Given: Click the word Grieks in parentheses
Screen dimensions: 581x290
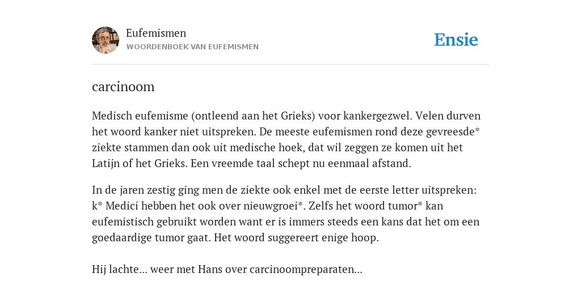Looking at the screenshot, I should [297, 116].
